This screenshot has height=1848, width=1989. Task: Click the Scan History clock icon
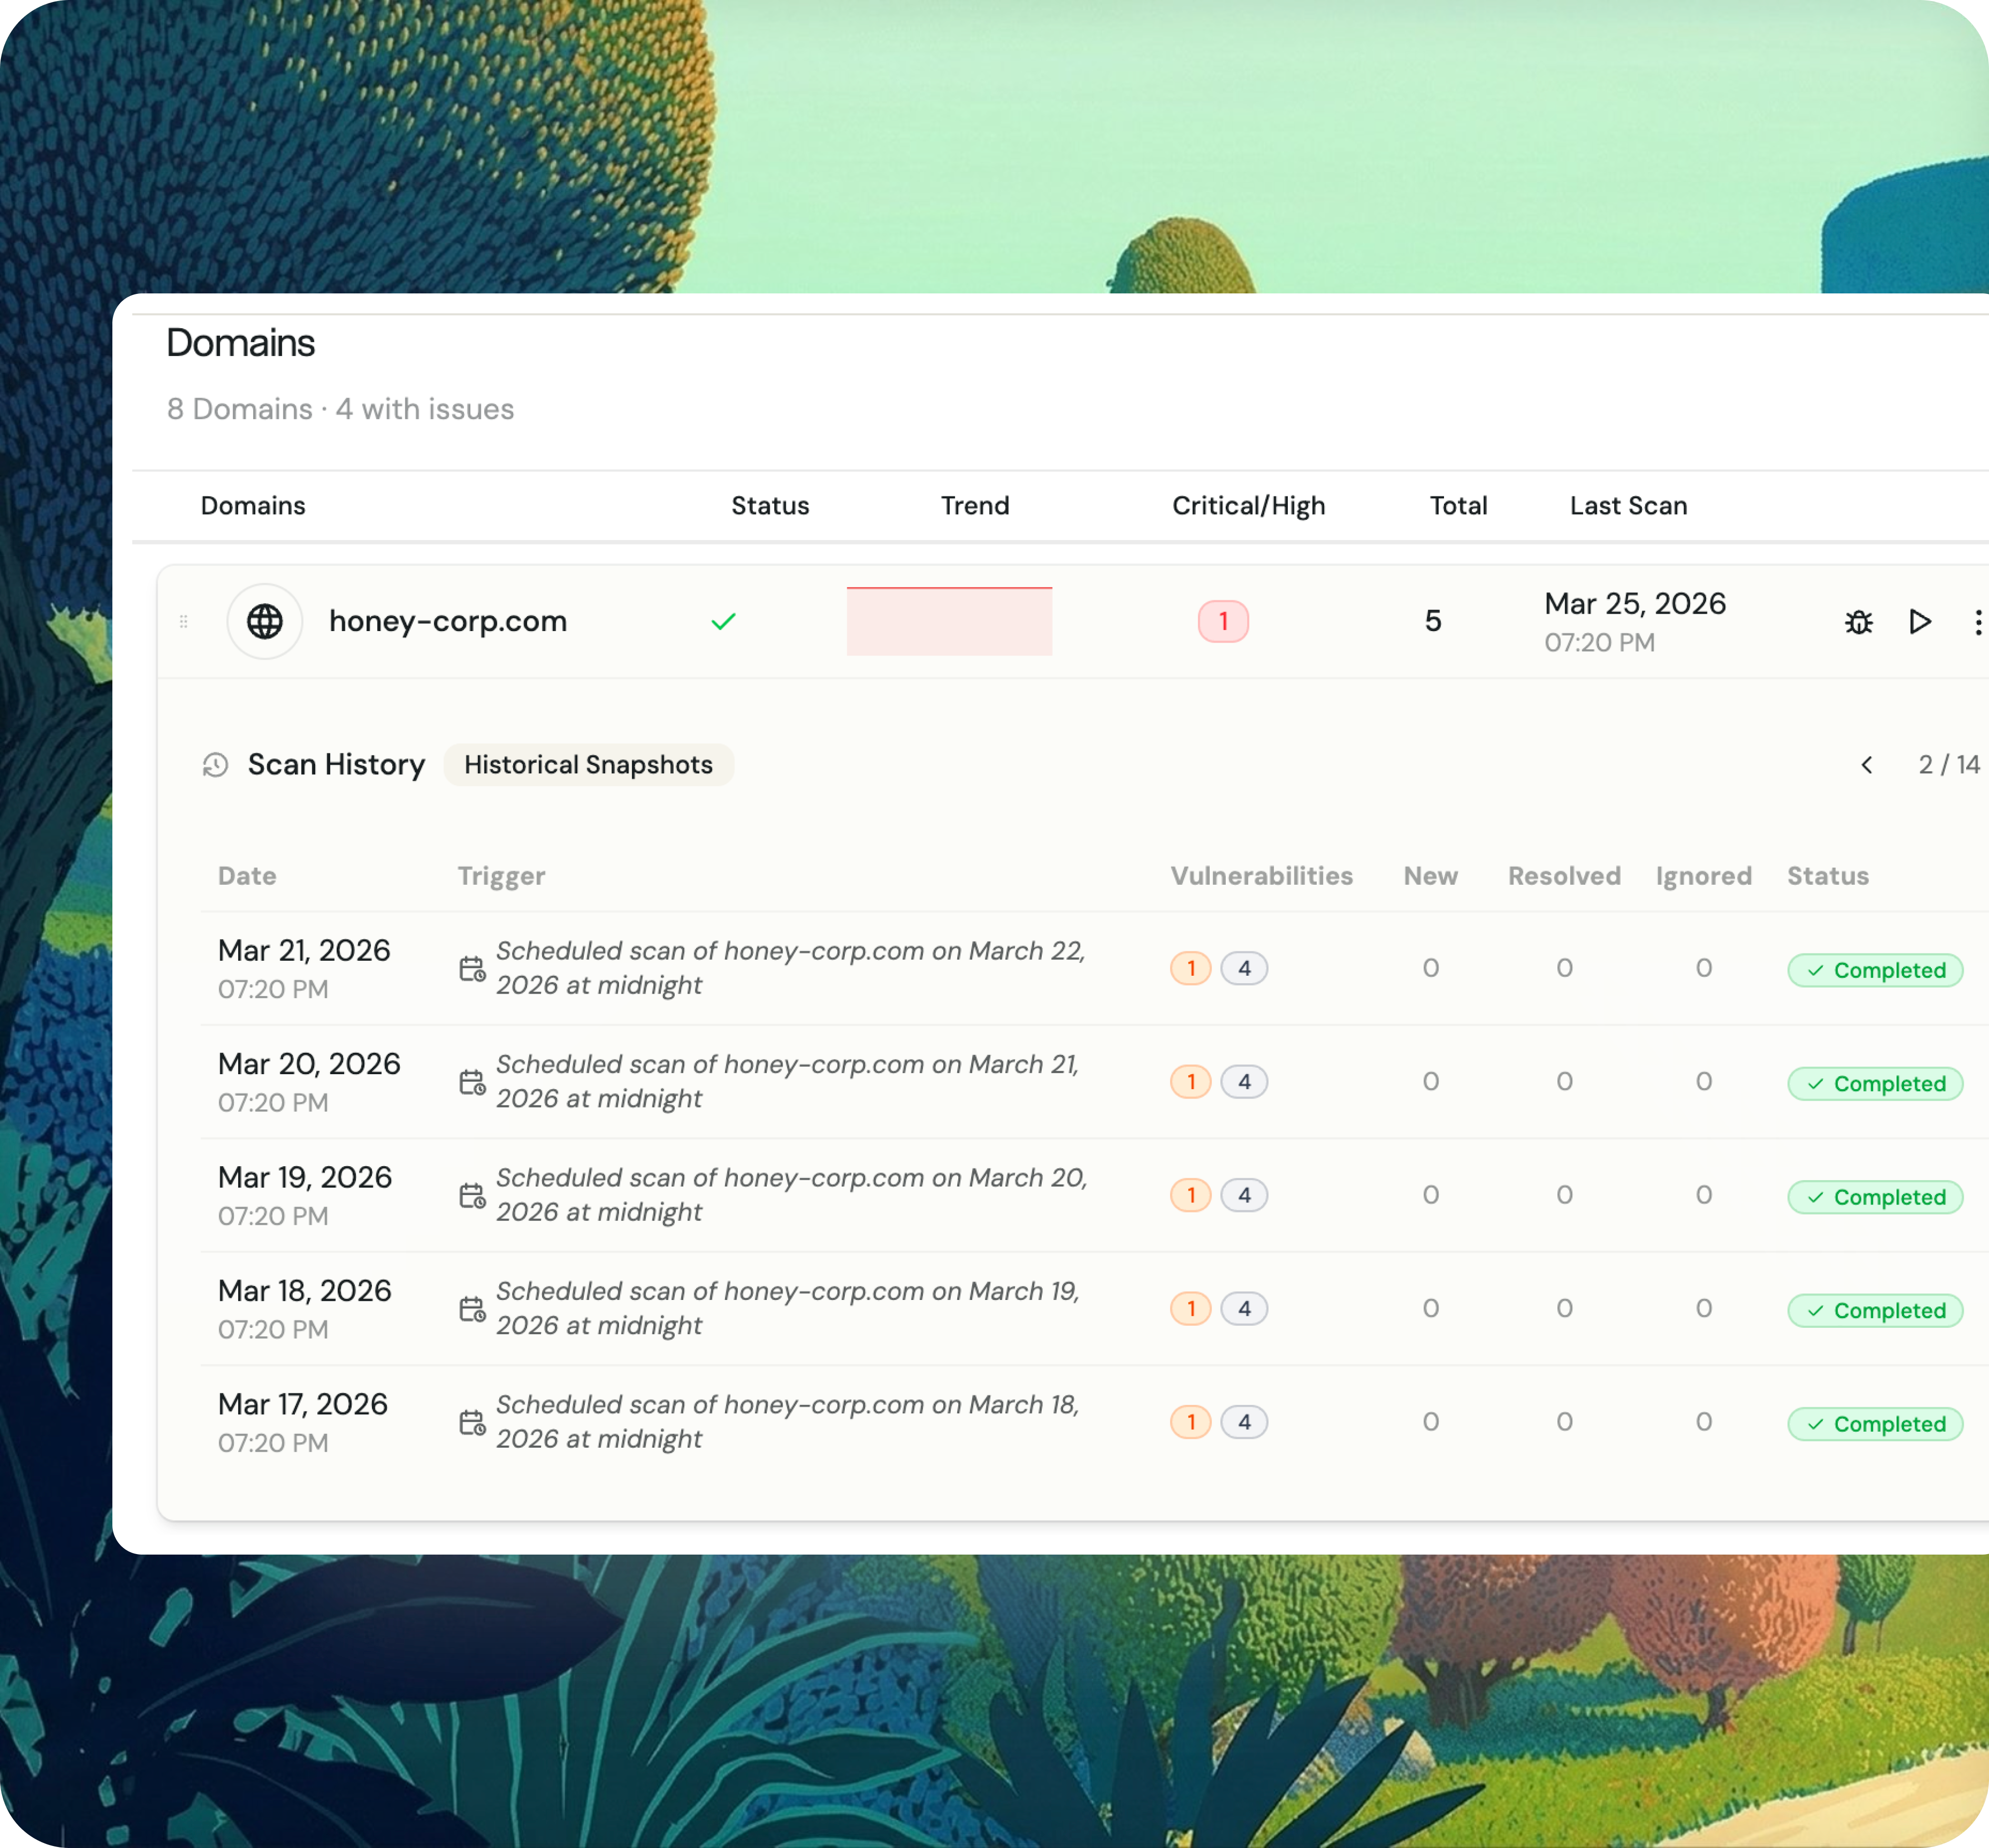point(216,765)
